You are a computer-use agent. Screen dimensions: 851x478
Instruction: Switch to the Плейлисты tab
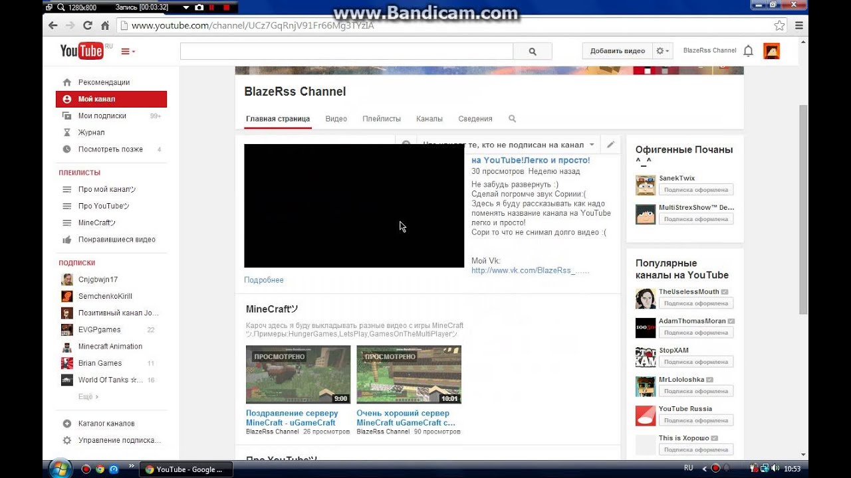382,119
